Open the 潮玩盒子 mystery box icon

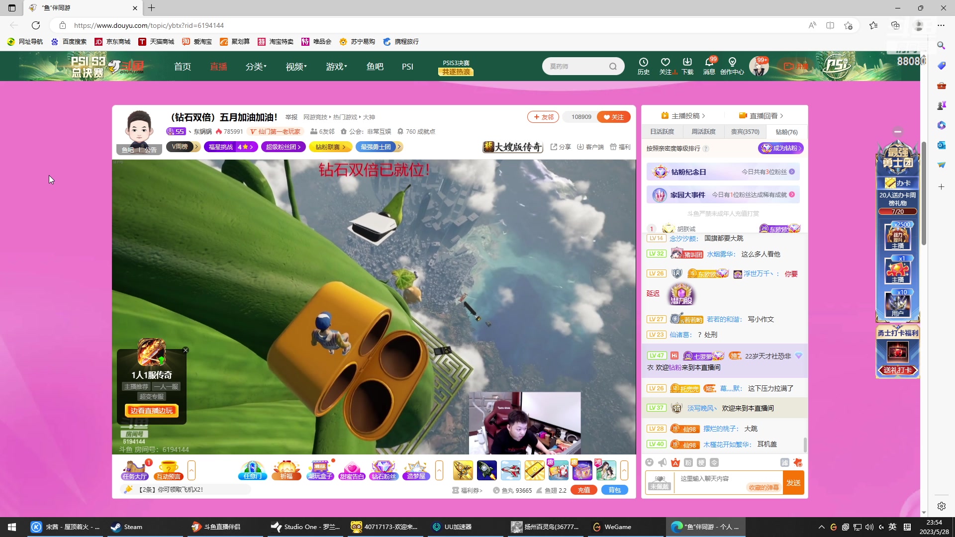click(x=319, y=470)
